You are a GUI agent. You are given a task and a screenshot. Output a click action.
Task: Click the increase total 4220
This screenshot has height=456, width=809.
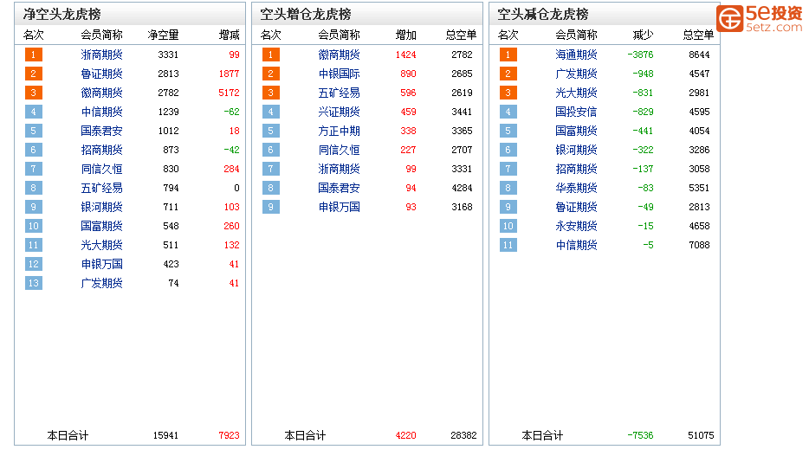tap(405, 436)
